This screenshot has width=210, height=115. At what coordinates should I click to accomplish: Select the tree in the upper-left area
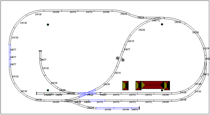click(48, 24)
